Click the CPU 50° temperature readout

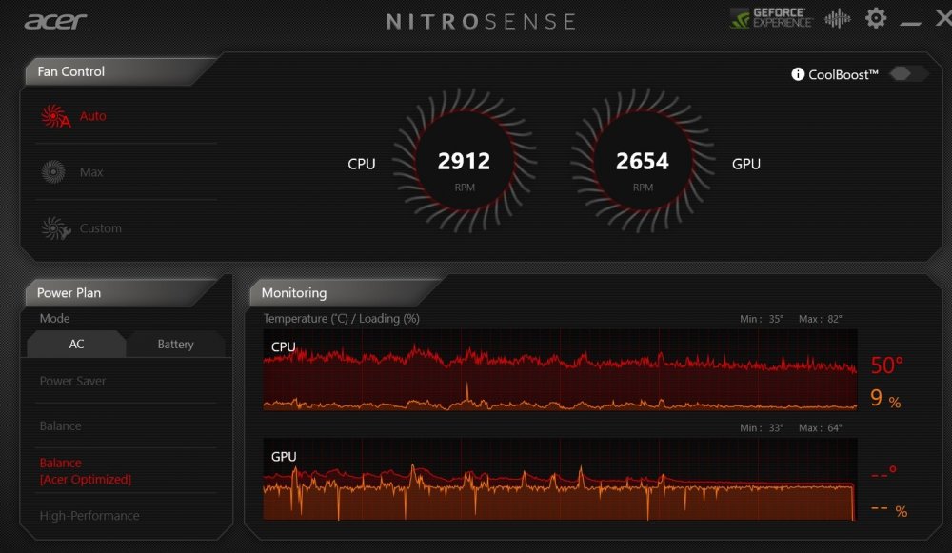[886, 365]
